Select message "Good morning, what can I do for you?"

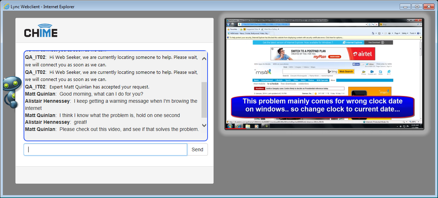tap(101, 94)
